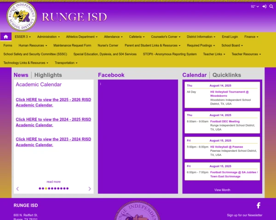
Task: Open Special Education, Dyslexia, and 504 Services
Action: click(x=105, y=54)
